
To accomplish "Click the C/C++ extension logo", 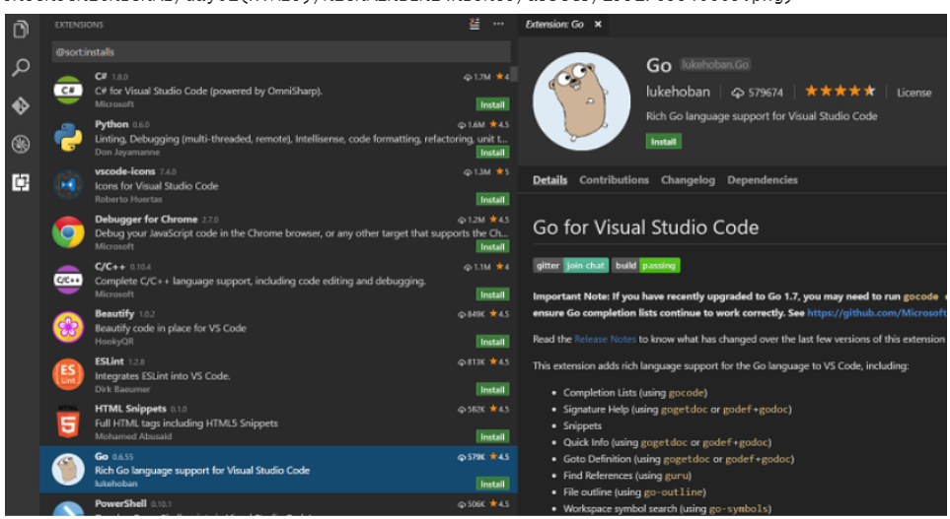I will [x=68, y=280].
